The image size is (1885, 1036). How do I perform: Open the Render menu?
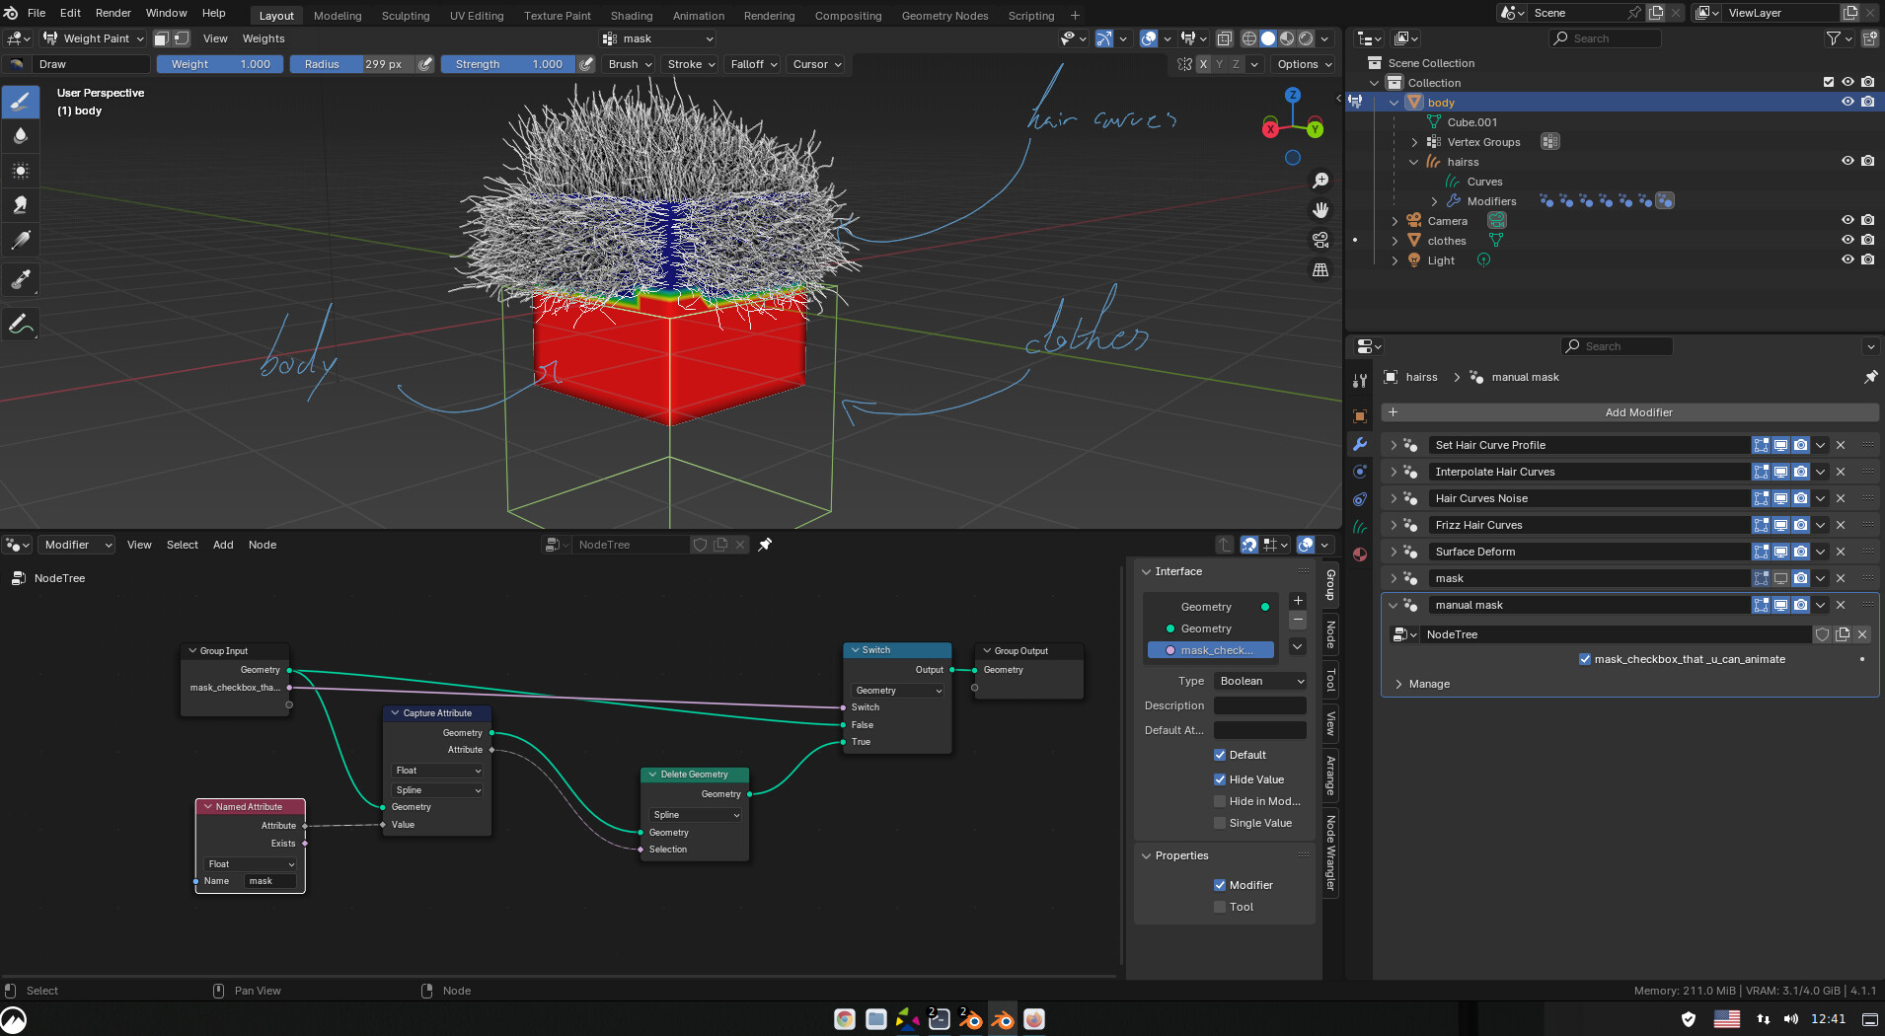[x=113, y=13]
